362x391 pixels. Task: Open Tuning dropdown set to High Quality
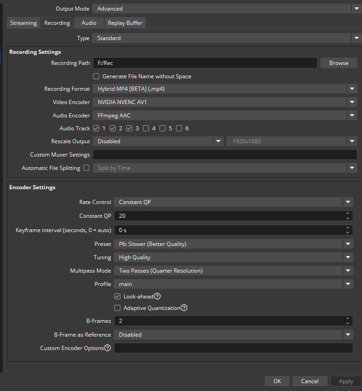(x=233, y=257)
